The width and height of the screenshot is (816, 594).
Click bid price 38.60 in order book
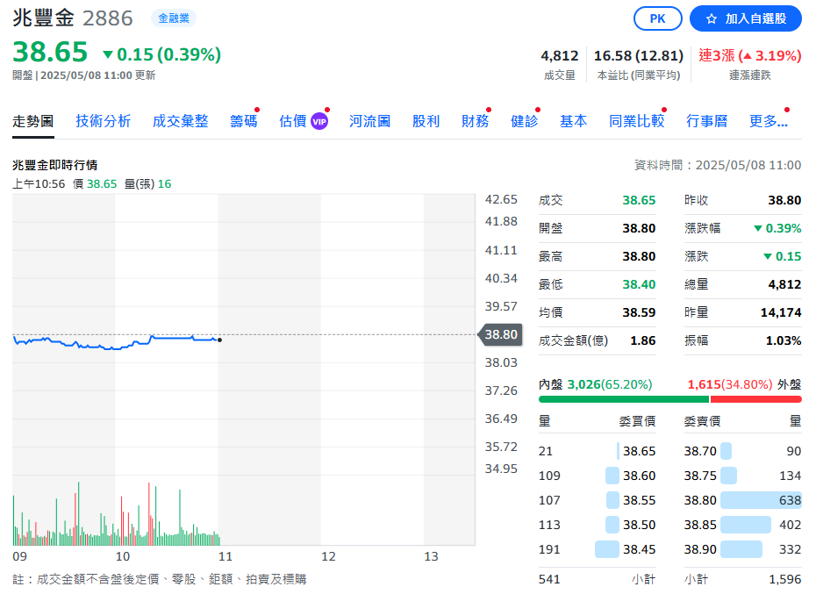(x=639, y=476)
